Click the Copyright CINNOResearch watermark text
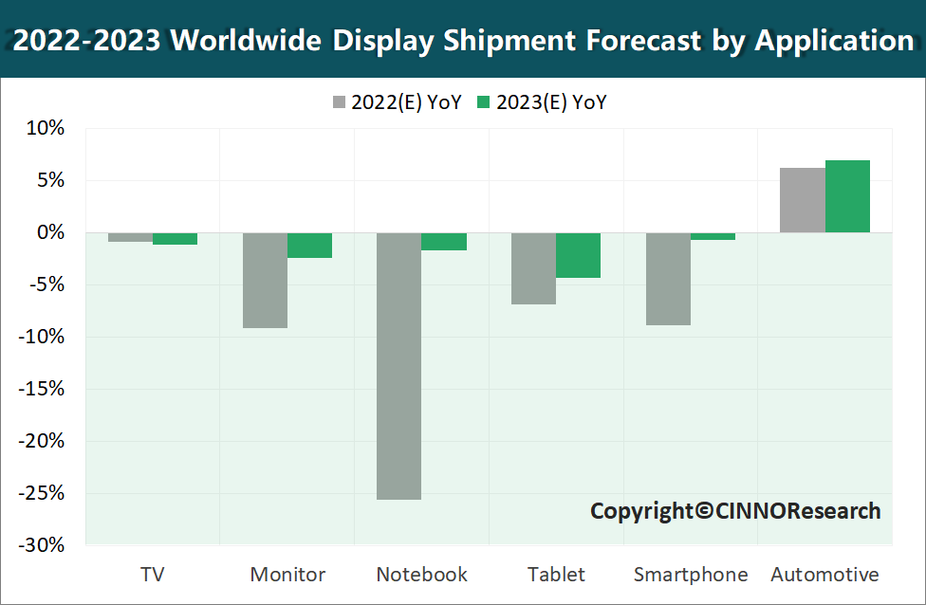This screenshot has height=605, width=926. pyautogui.click(x=735, y=511)
